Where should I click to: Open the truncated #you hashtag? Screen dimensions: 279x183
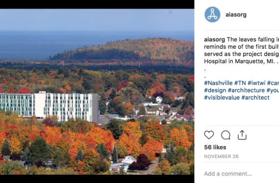point(273,91)
